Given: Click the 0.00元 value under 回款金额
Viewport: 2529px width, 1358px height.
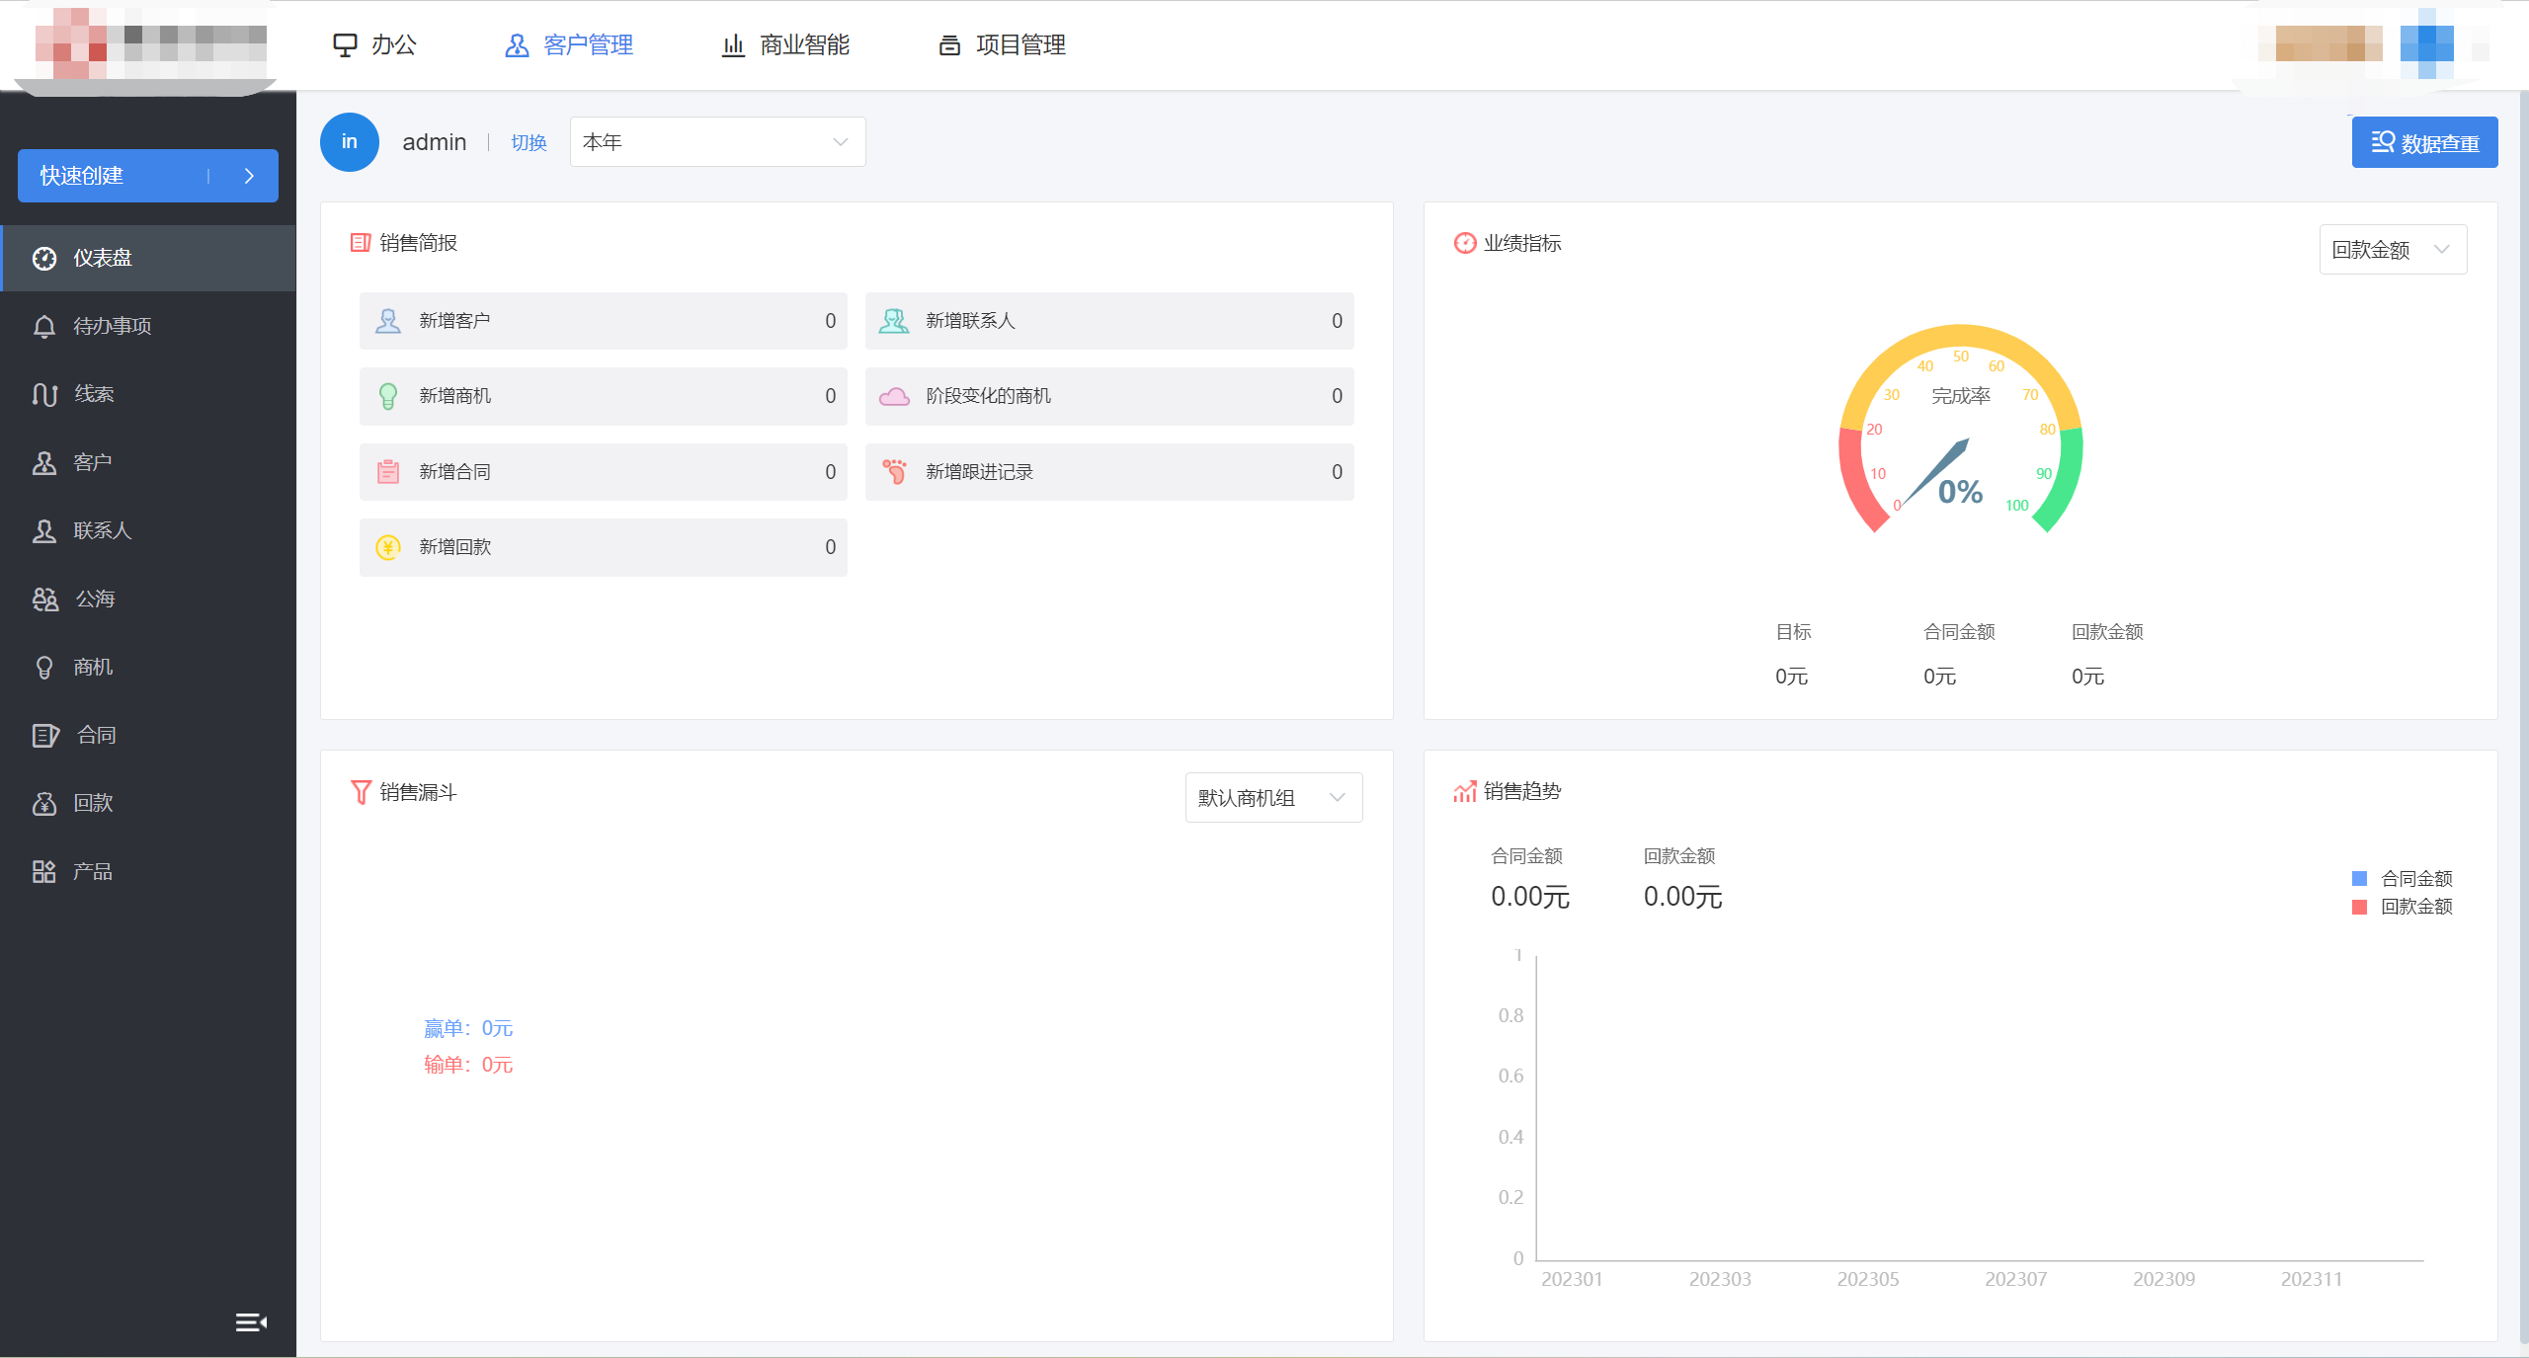Looking at the screenshot, I should coord(1682,897).
